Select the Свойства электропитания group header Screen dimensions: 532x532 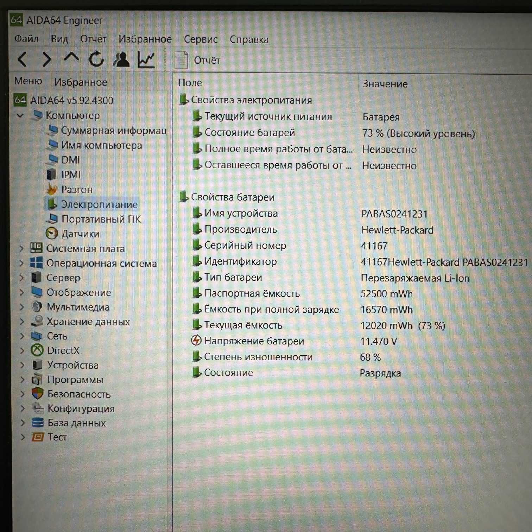246,100
